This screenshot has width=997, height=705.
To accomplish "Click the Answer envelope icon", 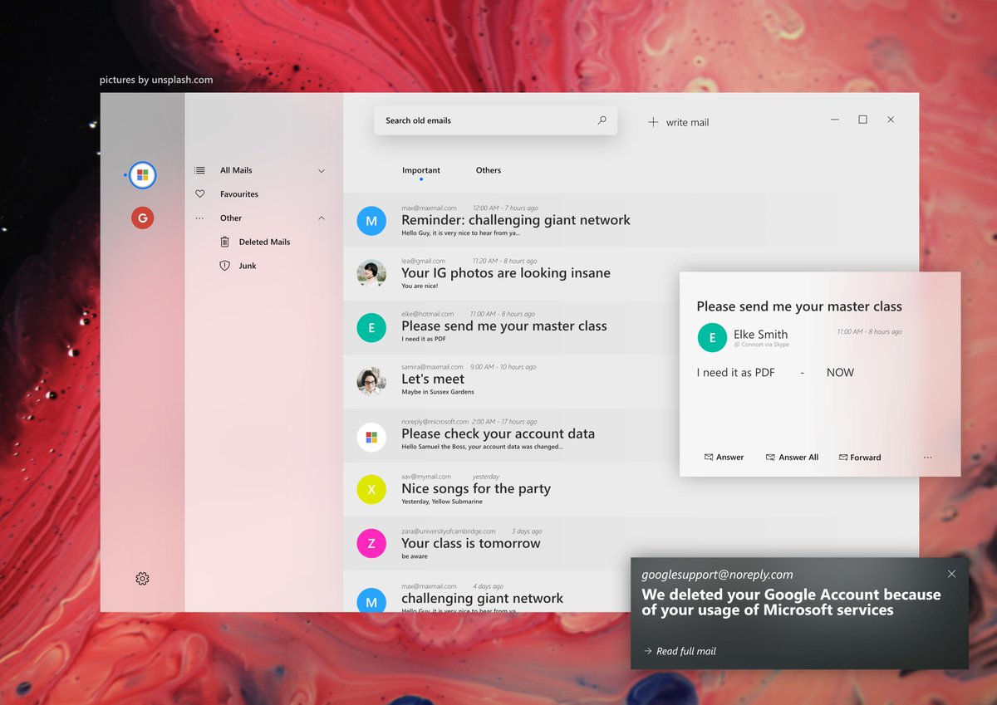I will (707, 457).
